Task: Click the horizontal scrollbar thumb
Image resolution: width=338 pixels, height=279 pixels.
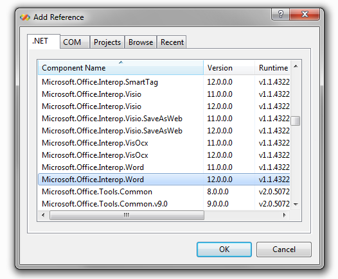Action: click(x=127, y=215)
